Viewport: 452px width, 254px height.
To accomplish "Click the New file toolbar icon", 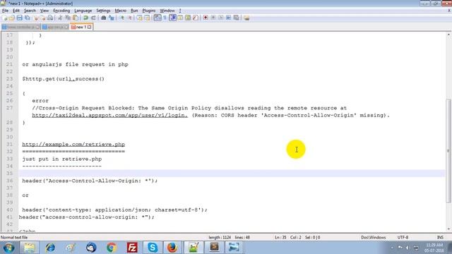I will coord(5,18).
